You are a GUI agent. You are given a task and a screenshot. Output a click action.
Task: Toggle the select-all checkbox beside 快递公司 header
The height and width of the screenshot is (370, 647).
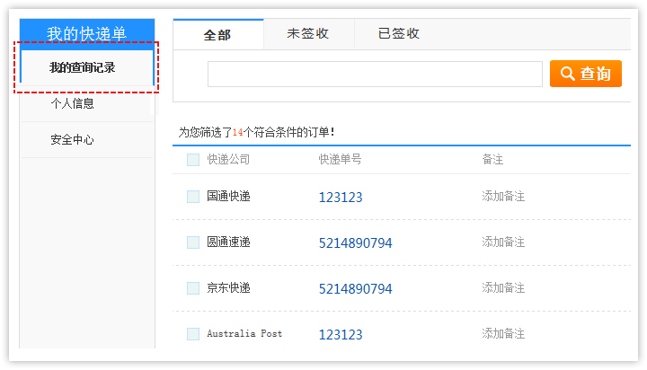(193, 160)
